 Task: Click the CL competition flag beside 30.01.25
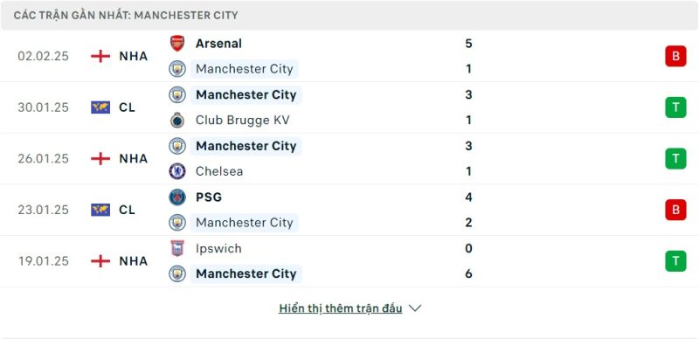point(100,107)
